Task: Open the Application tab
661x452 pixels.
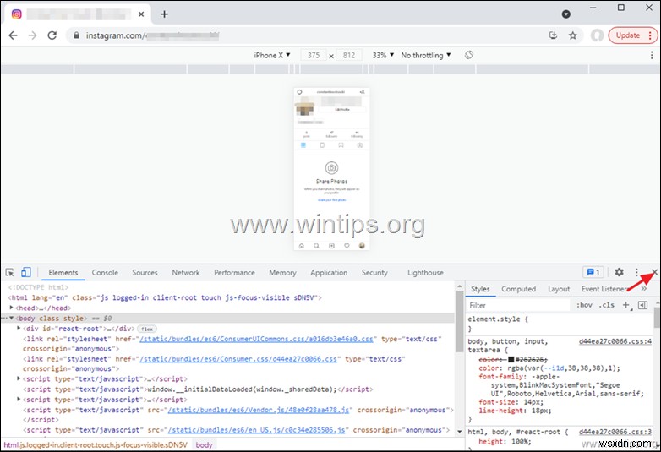Action: [329, 273]
